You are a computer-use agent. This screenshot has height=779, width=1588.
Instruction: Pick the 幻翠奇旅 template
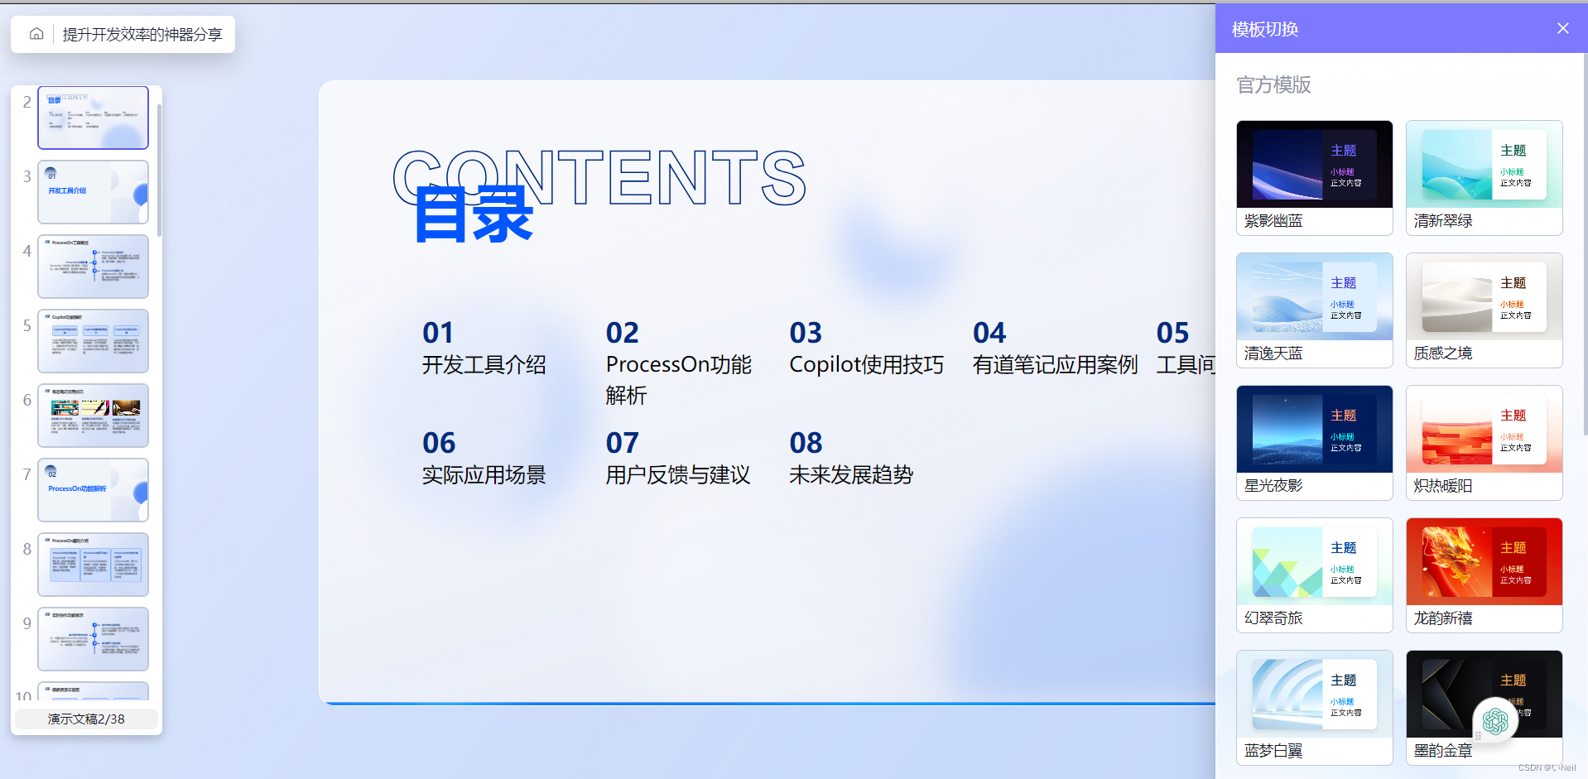point(1315,575)
